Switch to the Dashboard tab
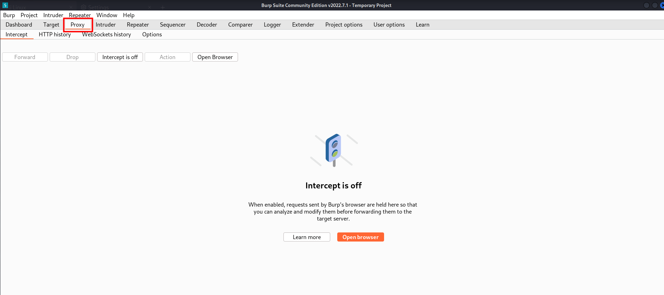The height and width of the screenshot is (295, 664). pos(19,24)
